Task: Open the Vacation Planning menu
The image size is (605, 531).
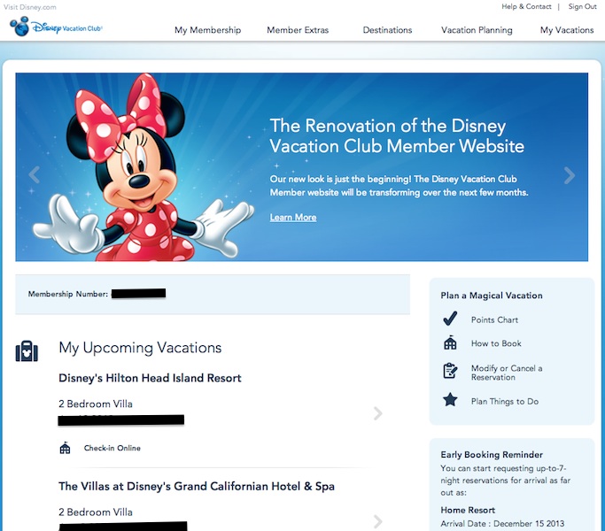Action: point(477,30)
